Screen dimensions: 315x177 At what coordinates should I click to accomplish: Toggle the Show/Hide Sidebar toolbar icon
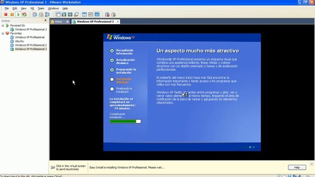tap(58, 14)
